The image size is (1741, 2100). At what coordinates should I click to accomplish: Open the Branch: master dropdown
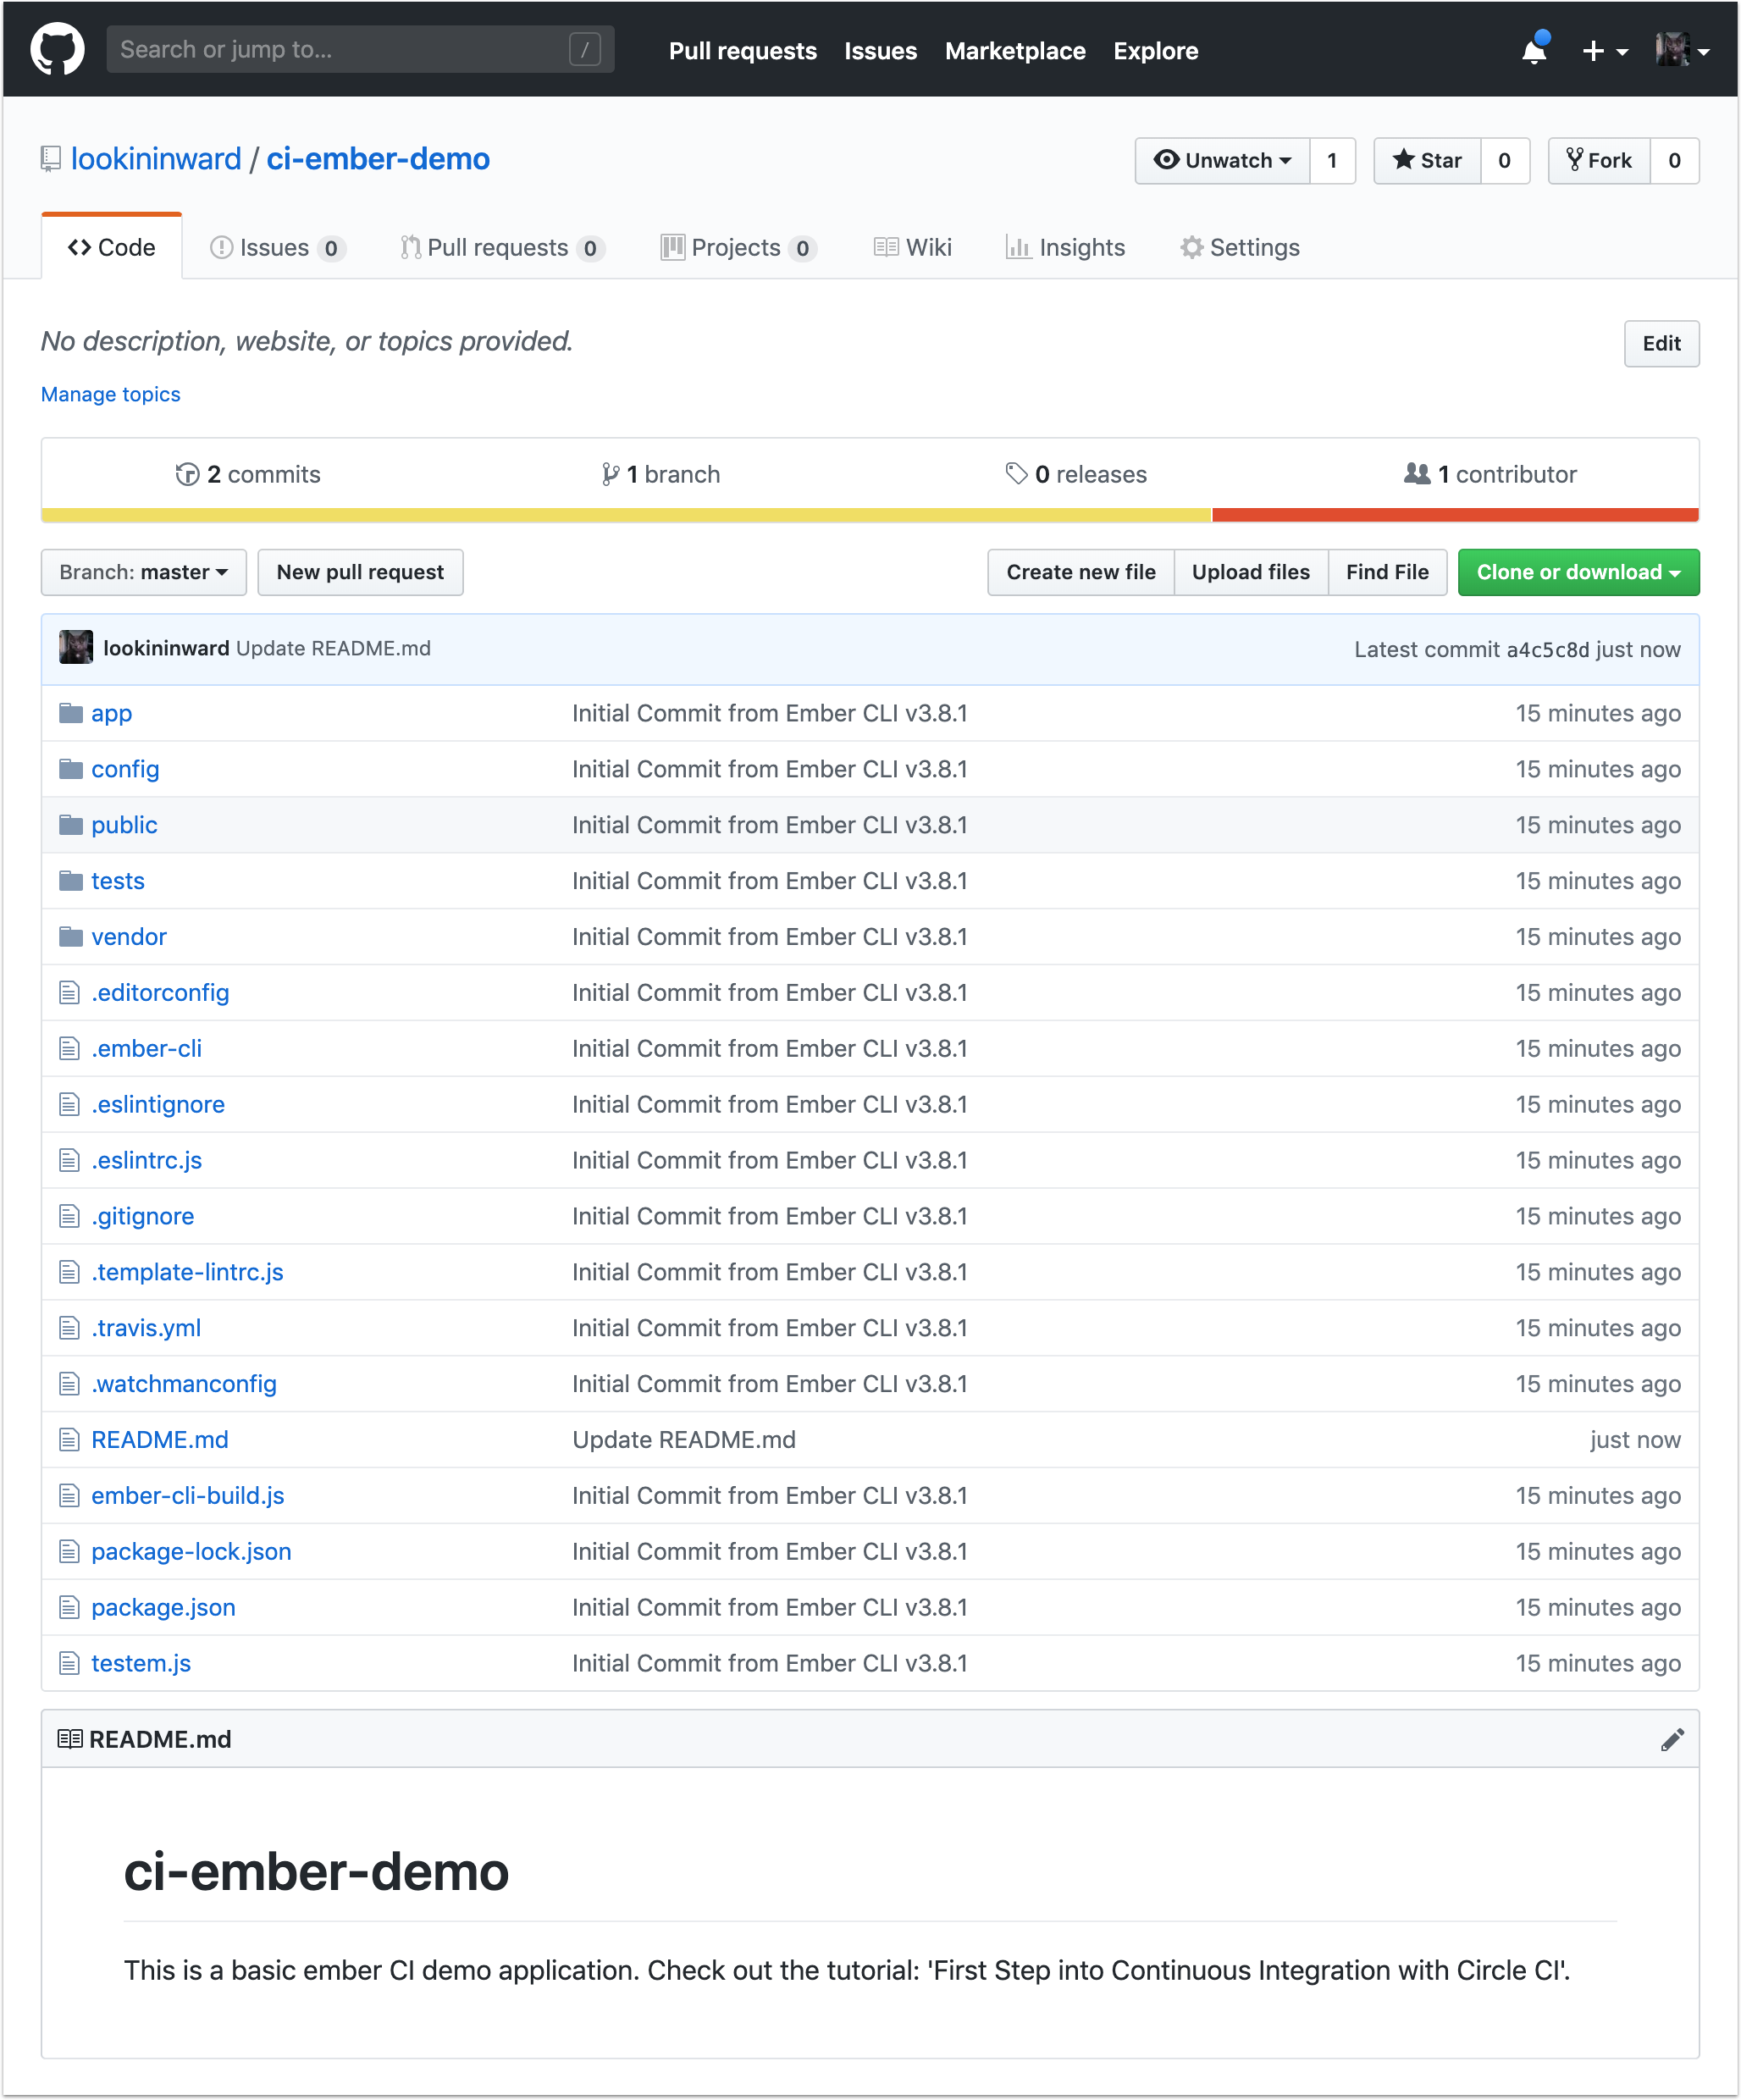coord(143,572)
